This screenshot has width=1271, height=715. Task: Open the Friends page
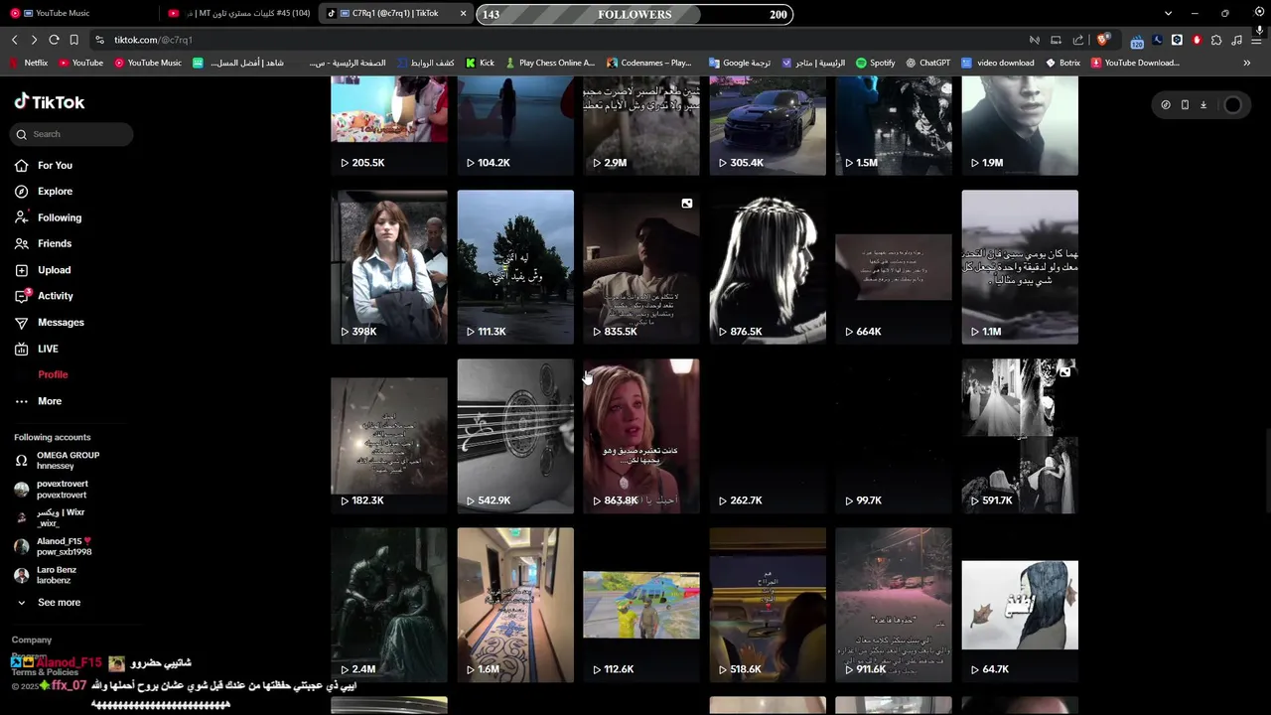click(x=55, y=243)
